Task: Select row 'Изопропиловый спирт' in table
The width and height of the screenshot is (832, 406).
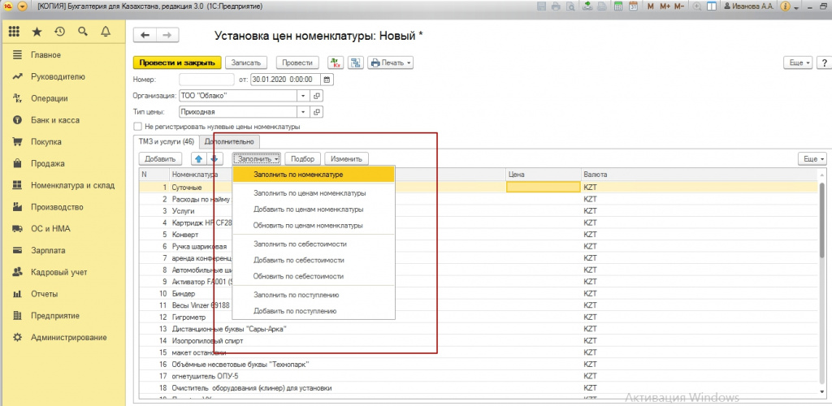Action: point(478,341)
